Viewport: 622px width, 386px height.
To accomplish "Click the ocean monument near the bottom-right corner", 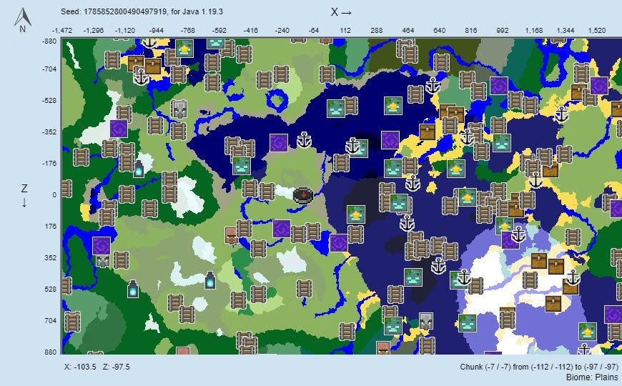I will coord(588,332).
